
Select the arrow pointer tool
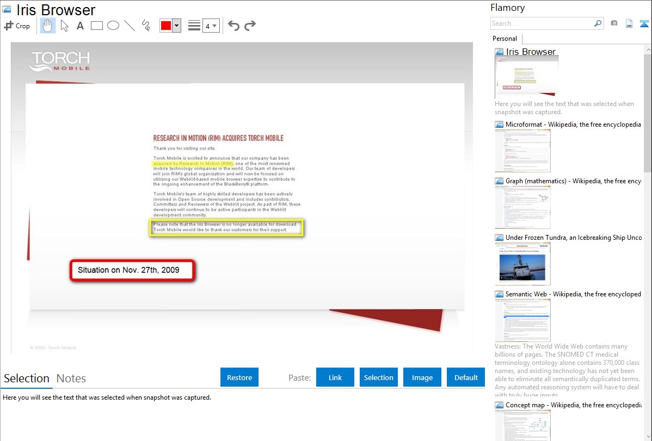[x=64, y=26]
